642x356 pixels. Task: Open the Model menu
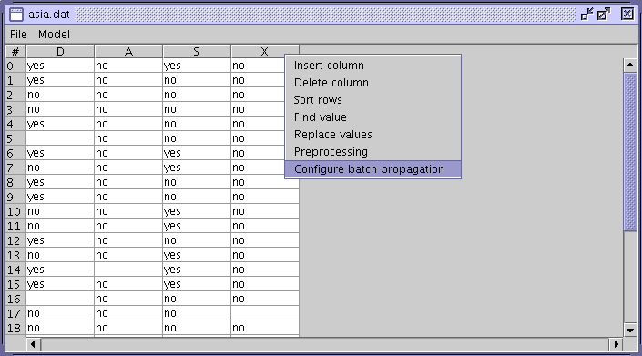(54, 35)
